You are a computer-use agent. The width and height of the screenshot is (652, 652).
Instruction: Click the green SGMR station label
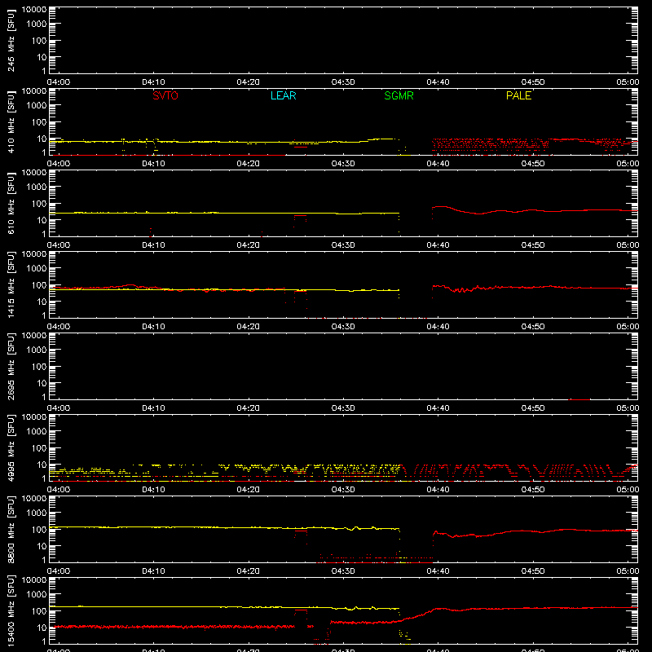coord(399,95)
